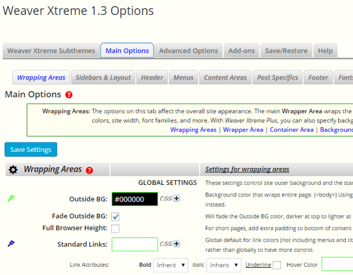Enable the Full Browser Height checkbox

click(x=115, y=228)
